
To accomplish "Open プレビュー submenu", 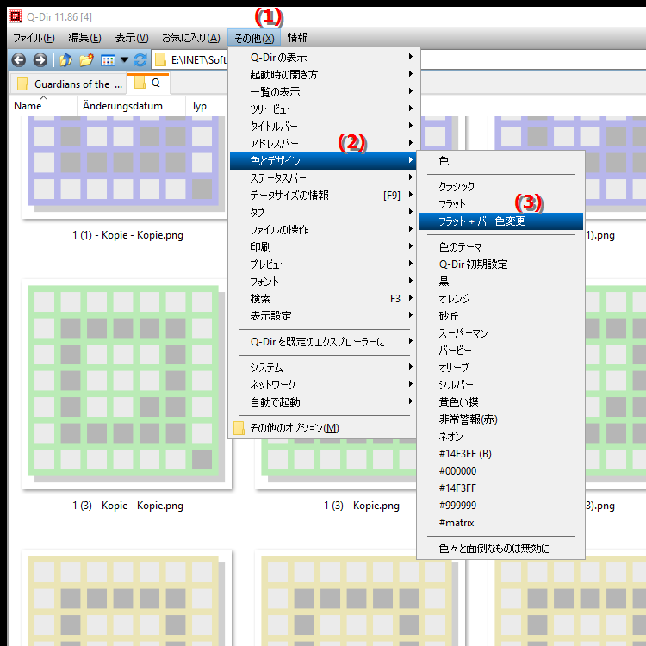I will [323, 264].
